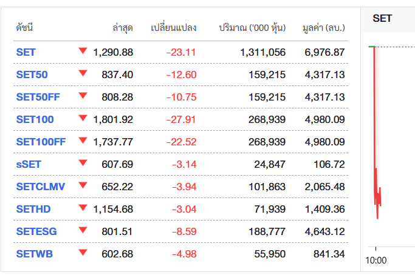Click the red triangle next to SET100
This screenshot has height=275, width=415.
point(83,118)
